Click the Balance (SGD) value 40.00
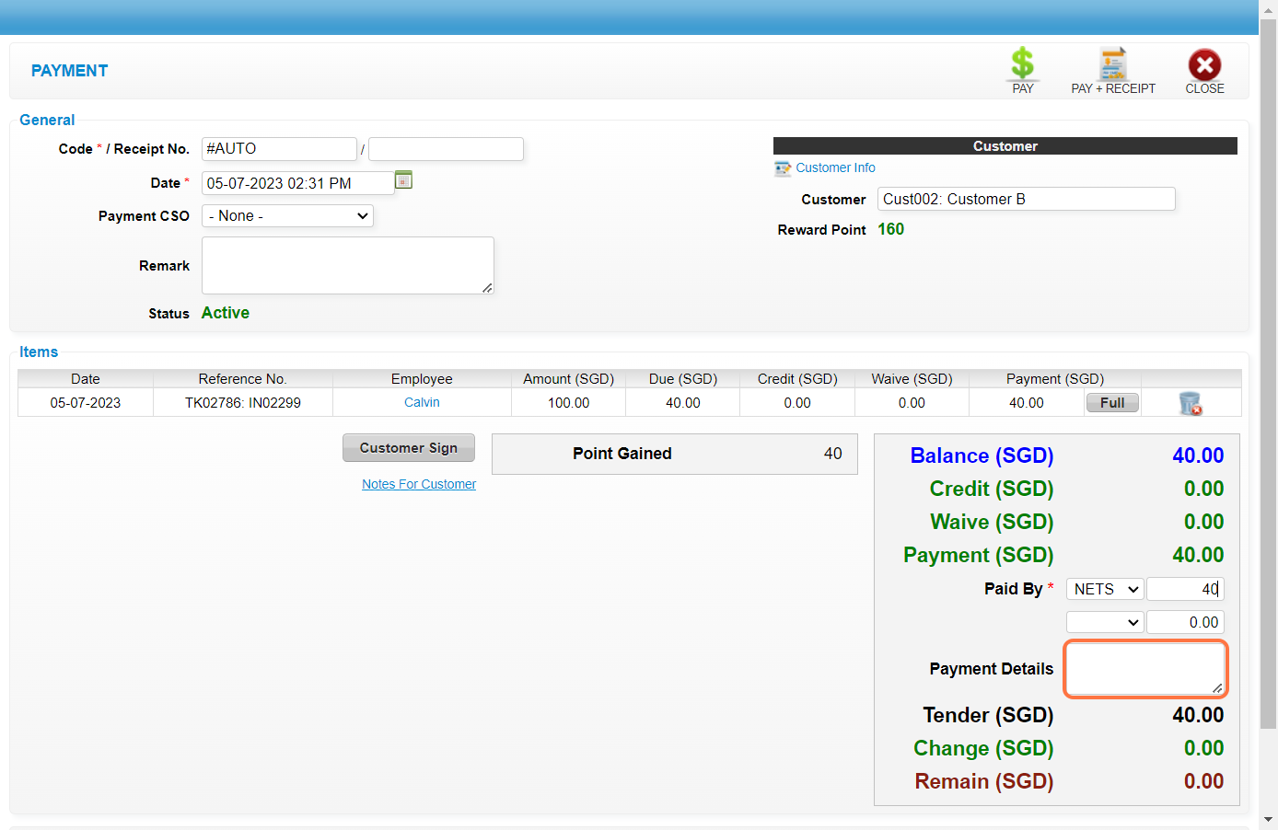This screenshot has height=830, width=1278. point(1198,455)
